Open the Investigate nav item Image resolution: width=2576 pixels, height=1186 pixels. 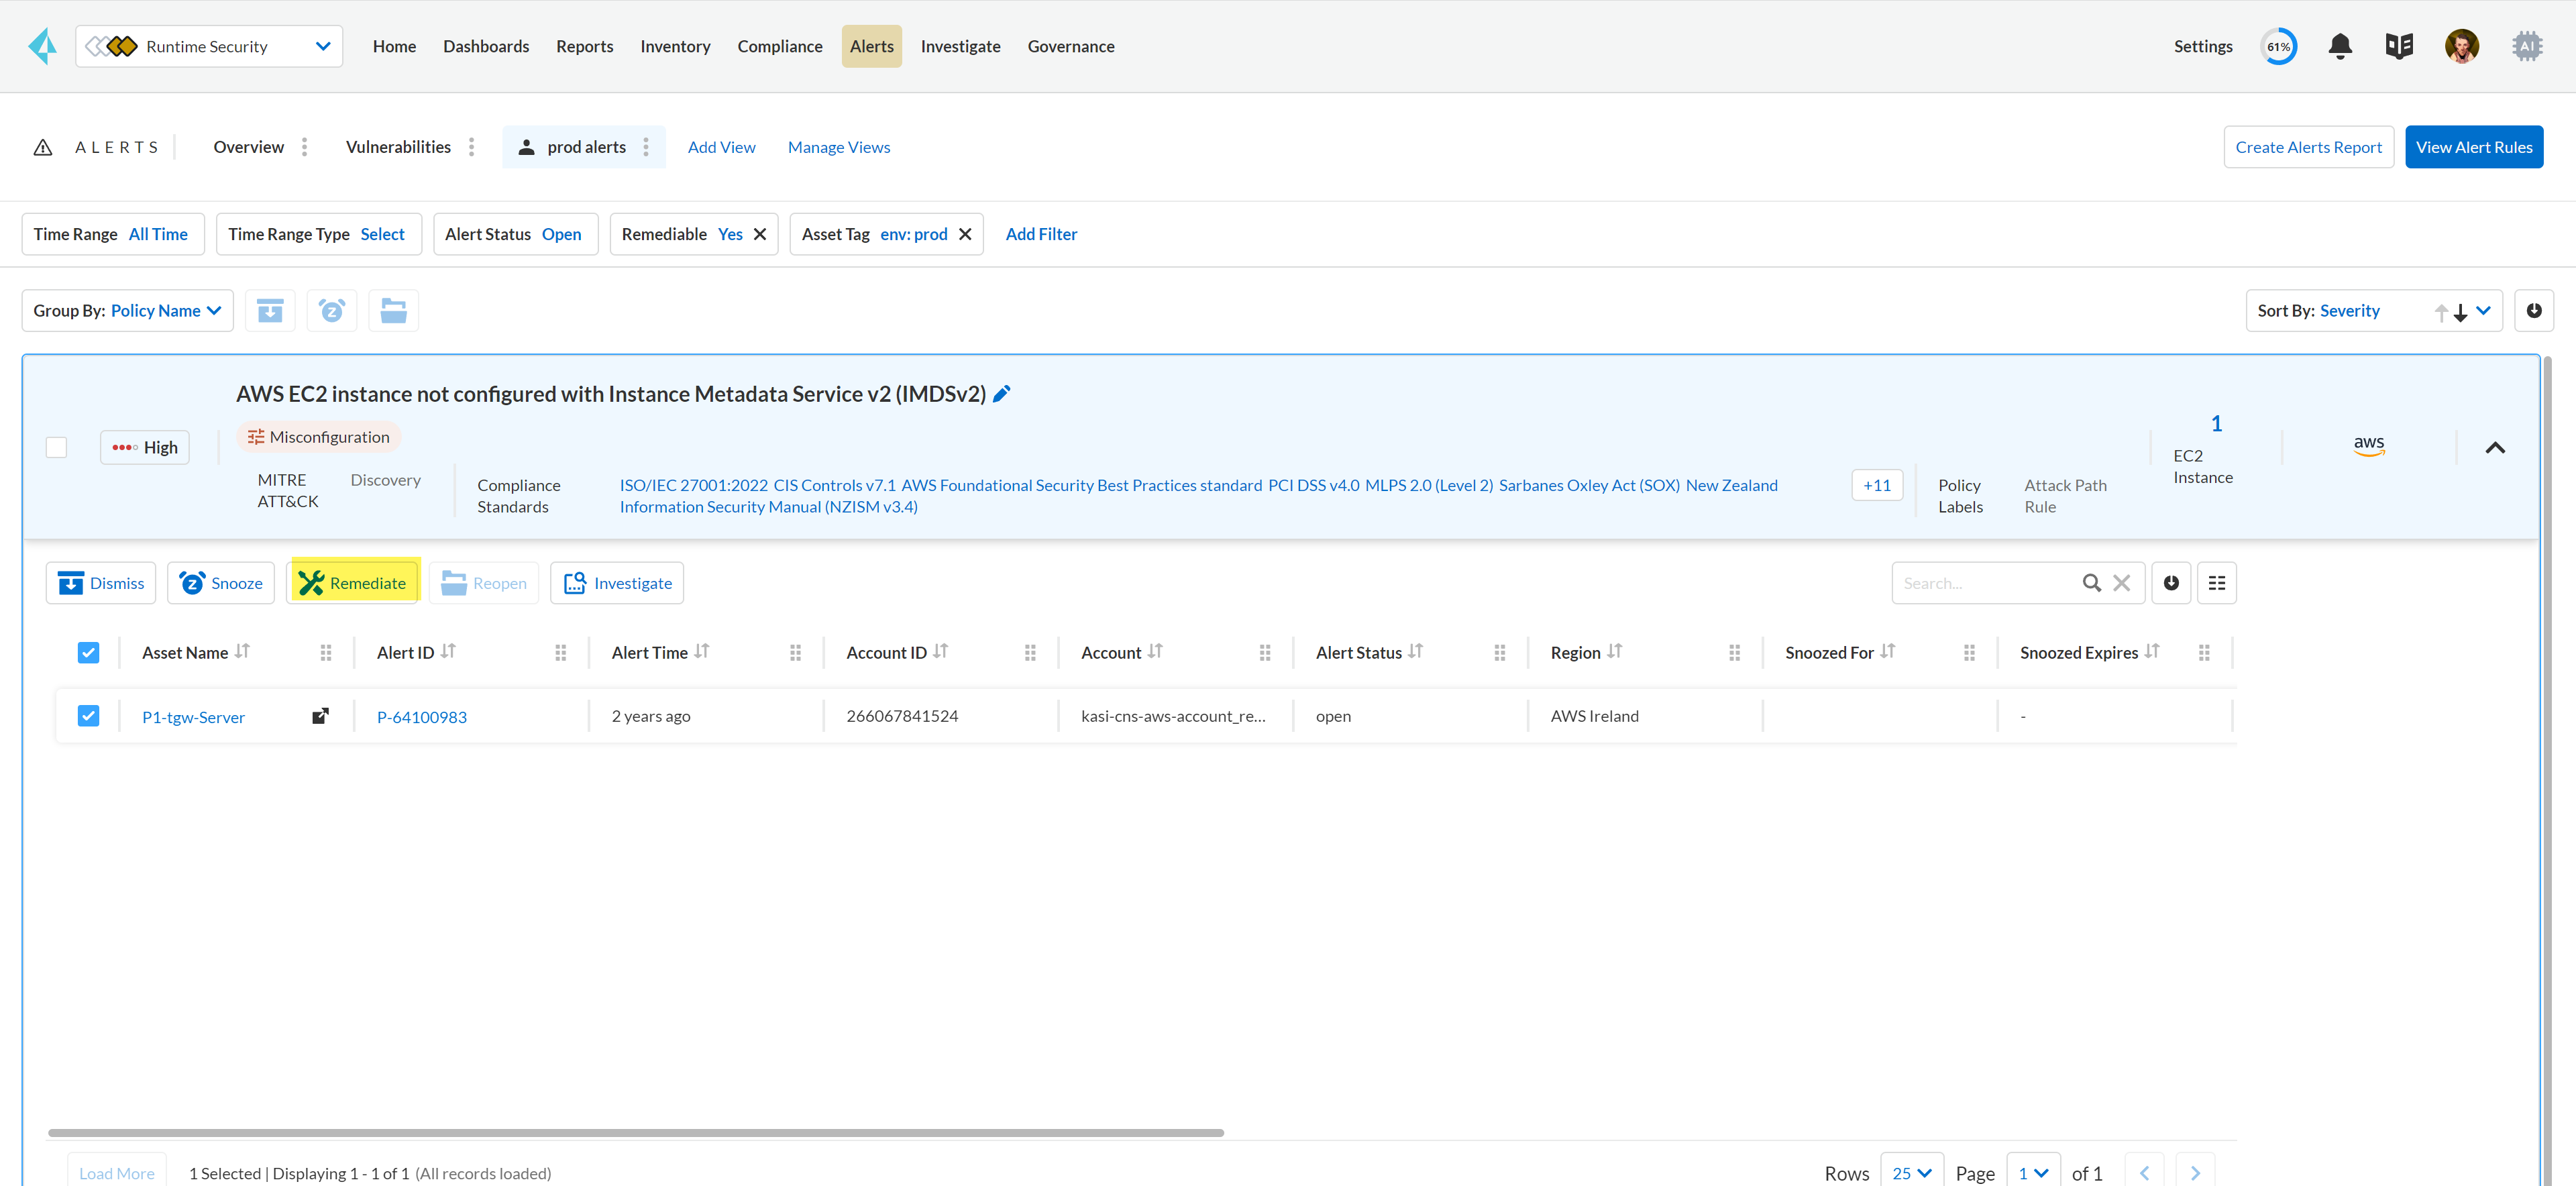(x=960, y=46)
